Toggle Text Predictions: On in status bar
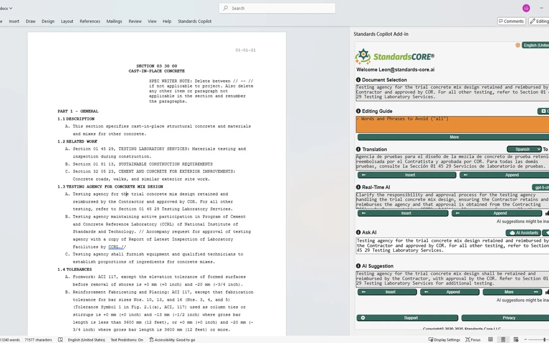549x343 pixels. pyautogui.click(x=127, y=340)
